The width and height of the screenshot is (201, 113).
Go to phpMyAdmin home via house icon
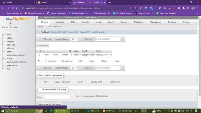(10, 23)
